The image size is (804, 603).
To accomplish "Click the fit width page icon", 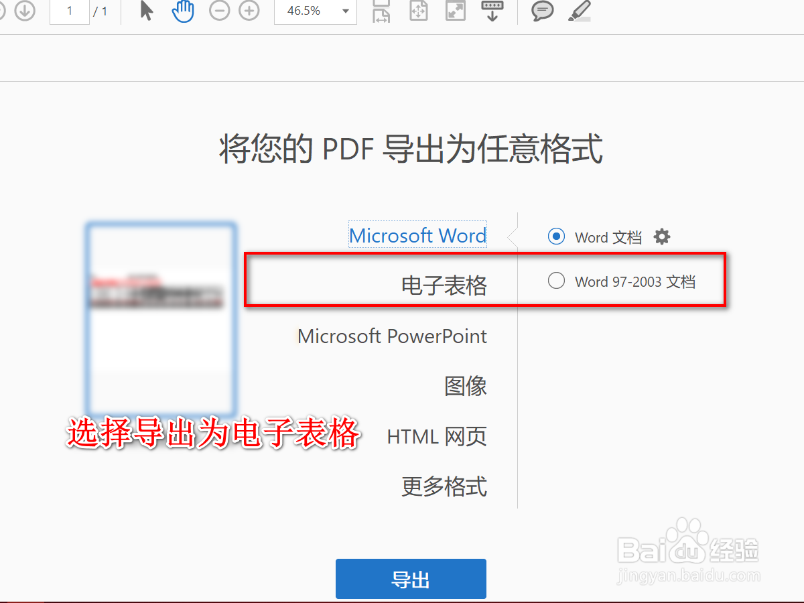I will (382, 11).
